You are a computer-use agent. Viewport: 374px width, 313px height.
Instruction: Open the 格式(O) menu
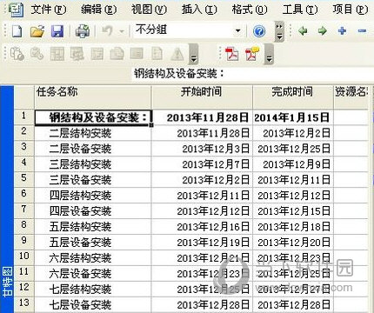(250, 10)
